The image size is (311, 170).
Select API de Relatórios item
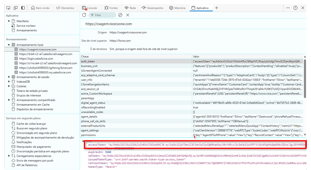point(27,165)
